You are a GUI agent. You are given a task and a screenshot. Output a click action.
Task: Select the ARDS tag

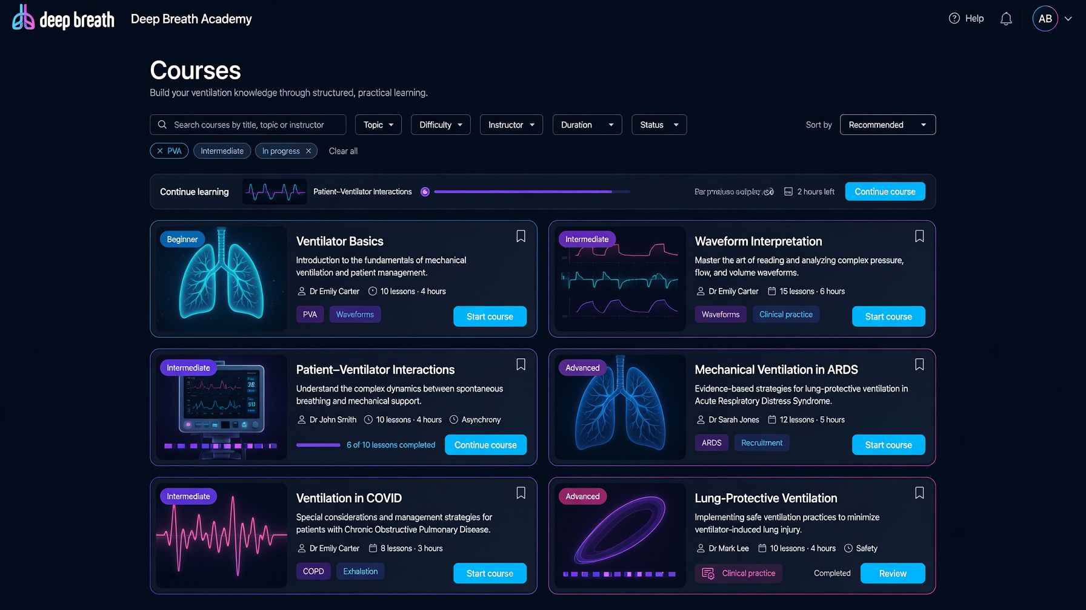[711, 443]
